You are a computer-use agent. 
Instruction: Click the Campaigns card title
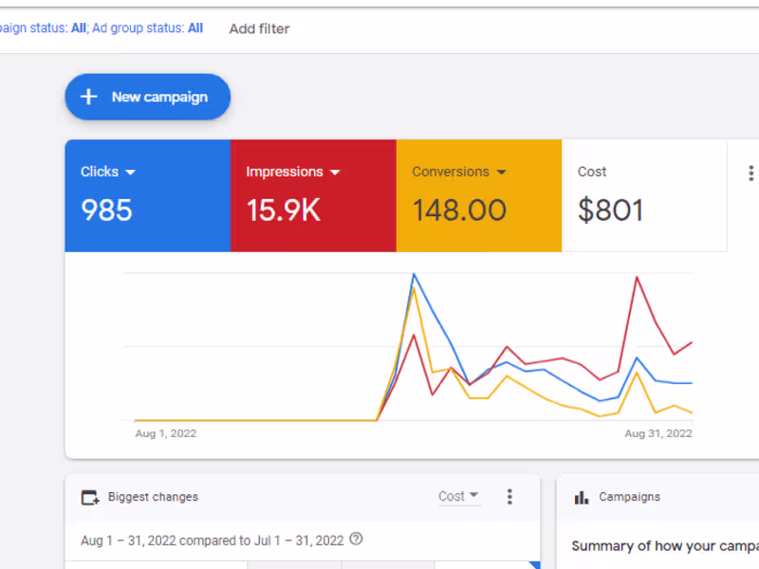click(629, 497)
